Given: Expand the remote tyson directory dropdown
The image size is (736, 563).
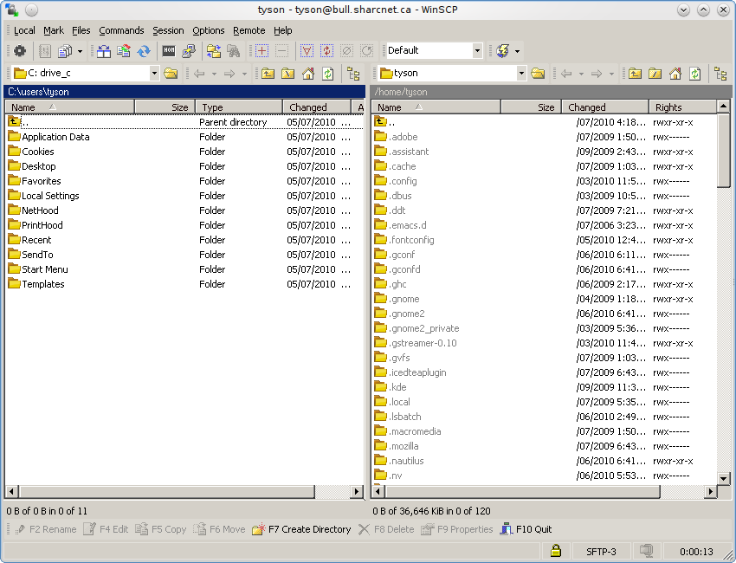Looking at the screenshot, I should (521, 74).
